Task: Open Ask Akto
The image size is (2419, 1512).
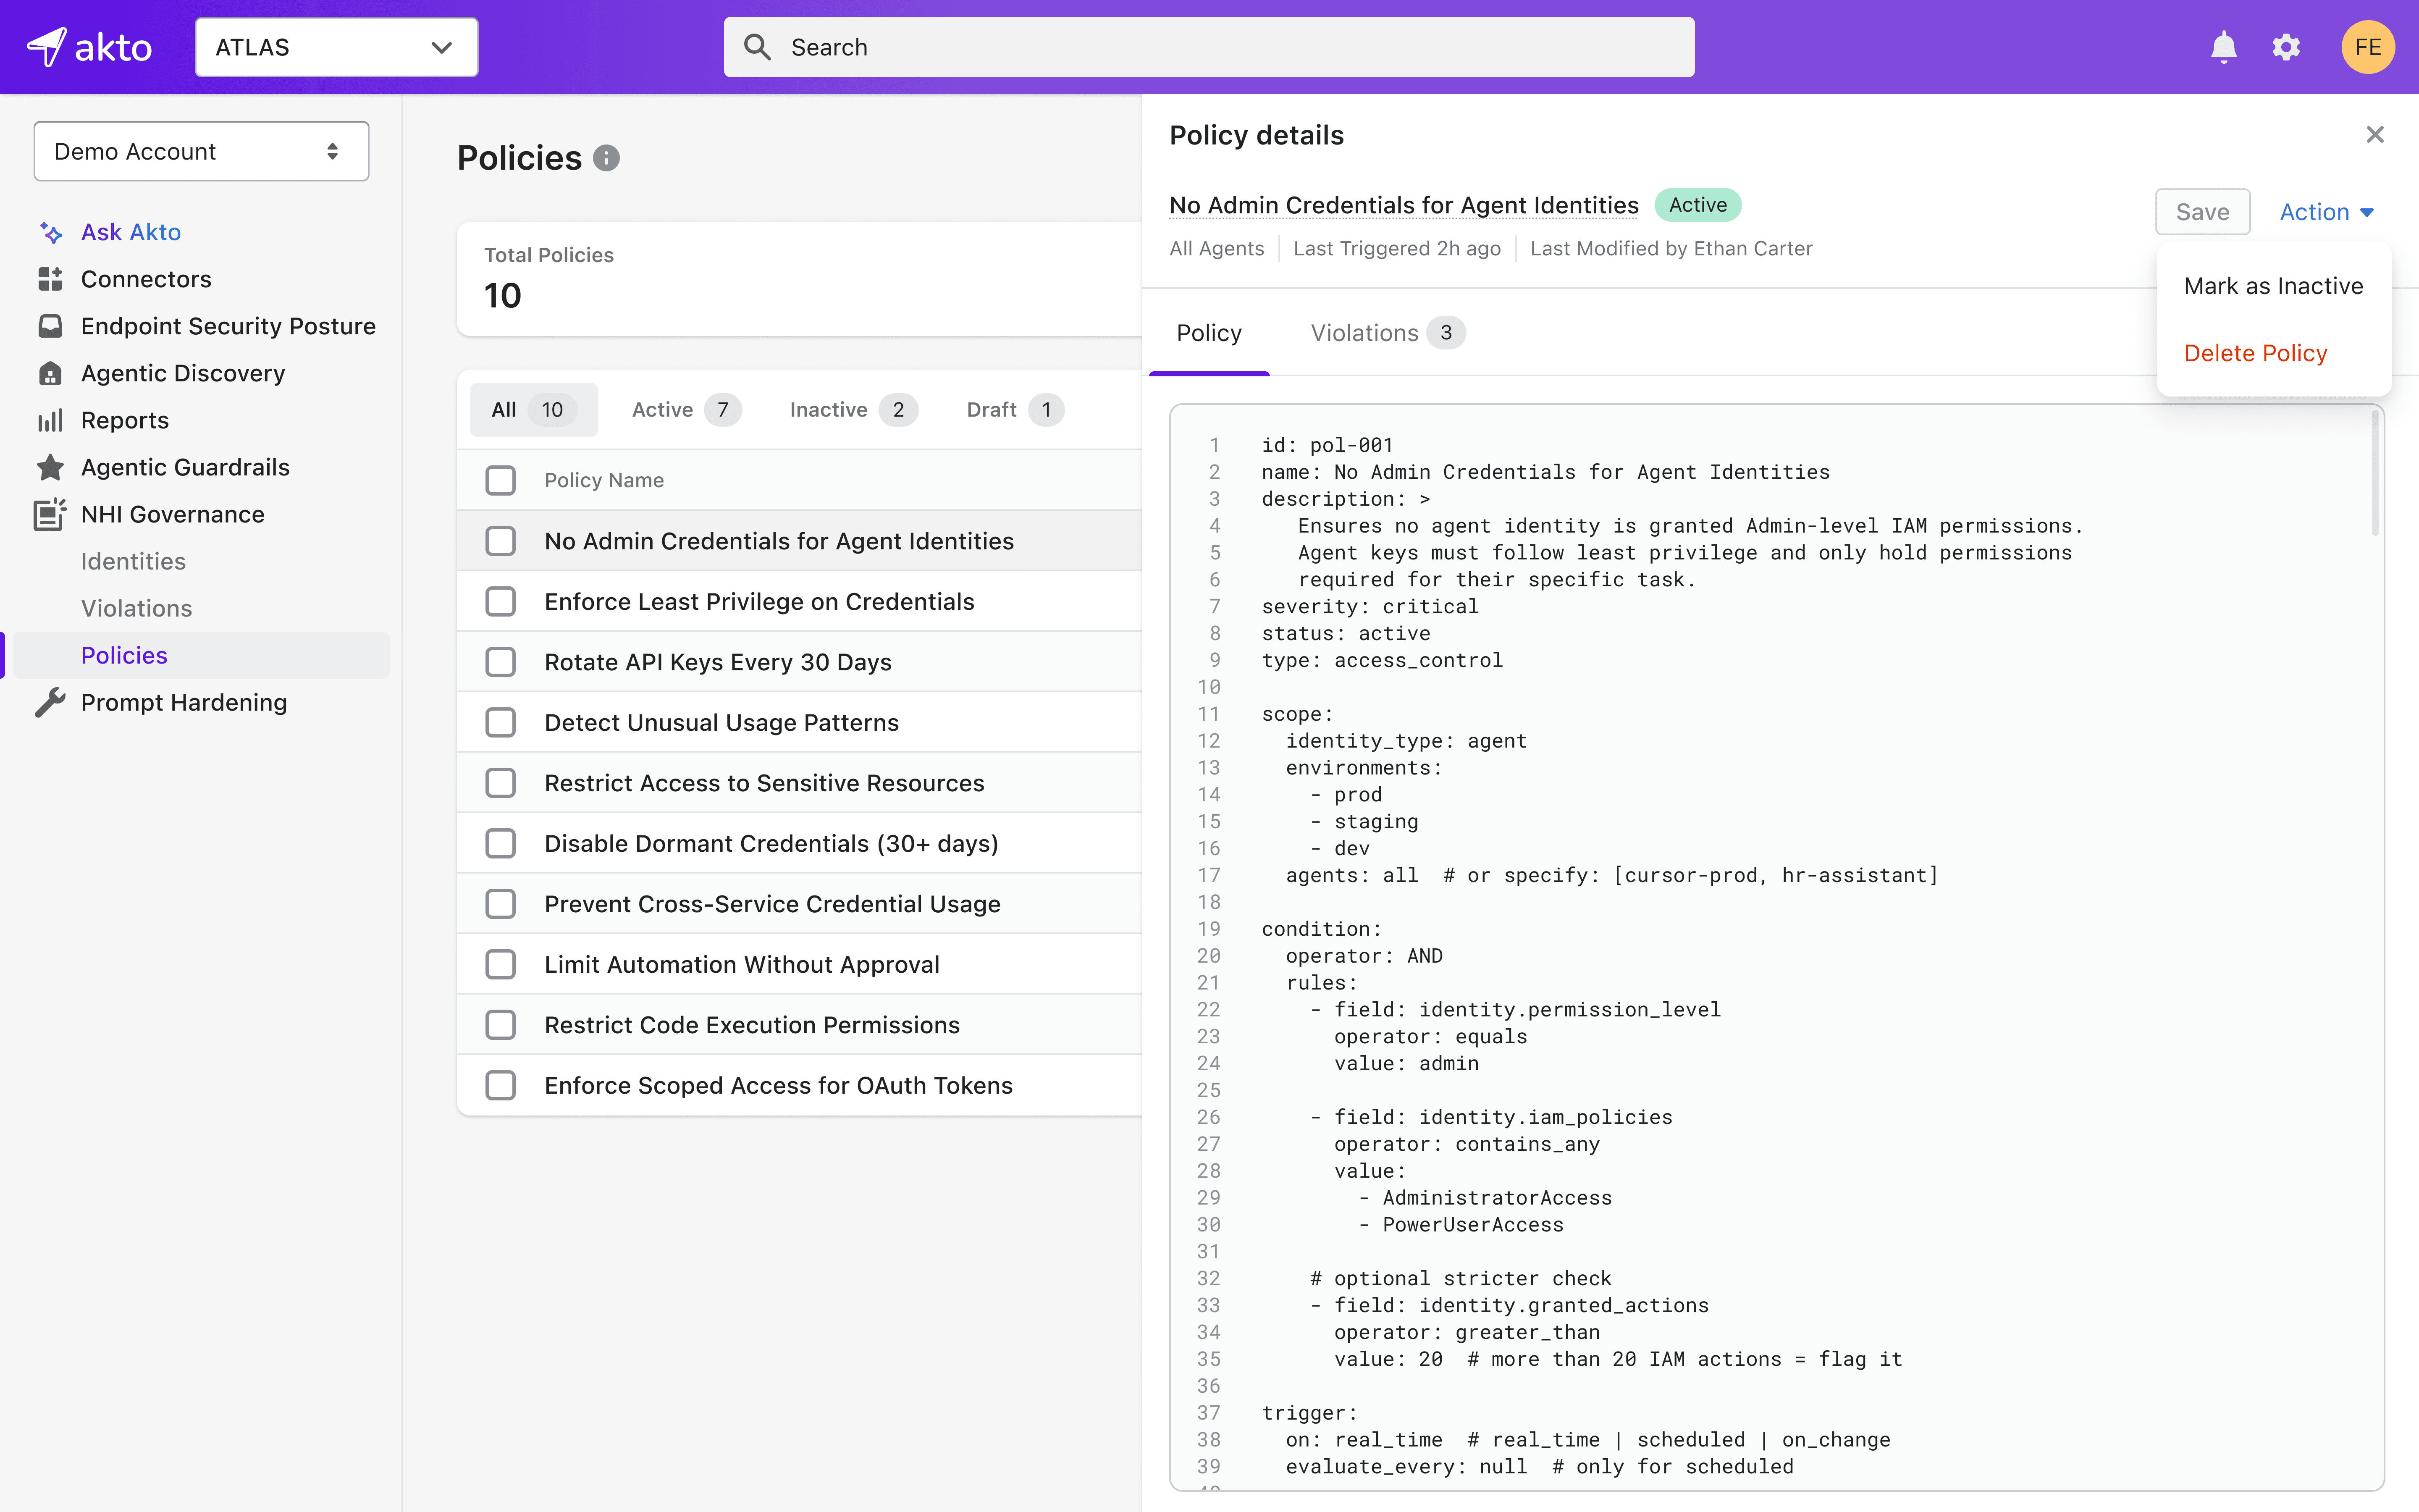Action: (x=131, y=232)
